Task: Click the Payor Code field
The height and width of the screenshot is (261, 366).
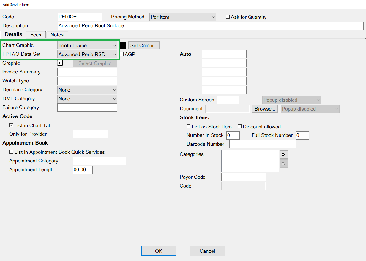Action: (x=244, y=177)
